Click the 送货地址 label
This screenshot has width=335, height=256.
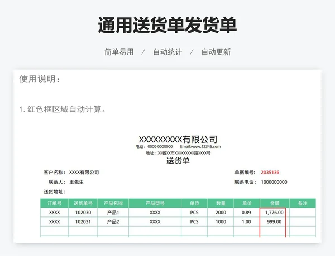tap(54, 191)
